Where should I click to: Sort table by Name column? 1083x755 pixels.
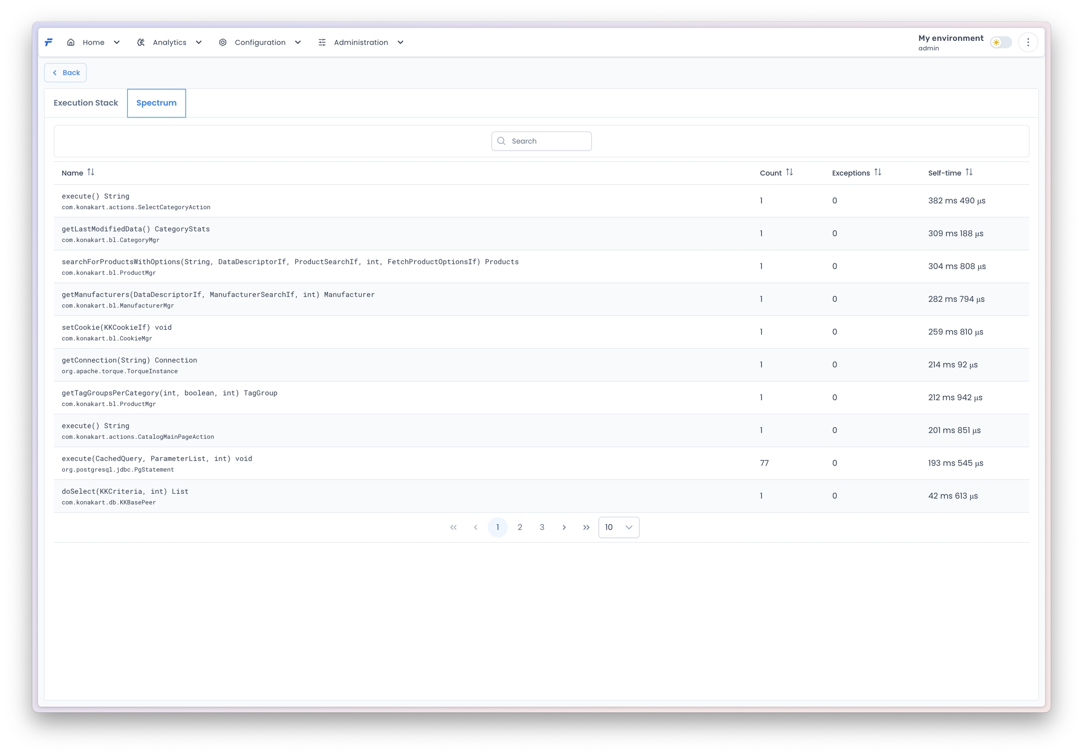click(91, 172)
